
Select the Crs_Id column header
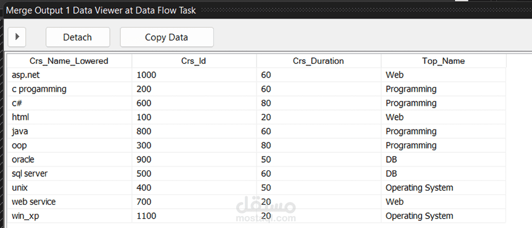click(194, 61)
